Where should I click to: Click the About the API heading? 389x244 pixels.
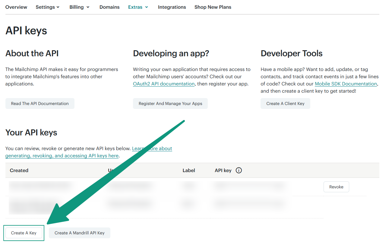[x=32, y=53]
